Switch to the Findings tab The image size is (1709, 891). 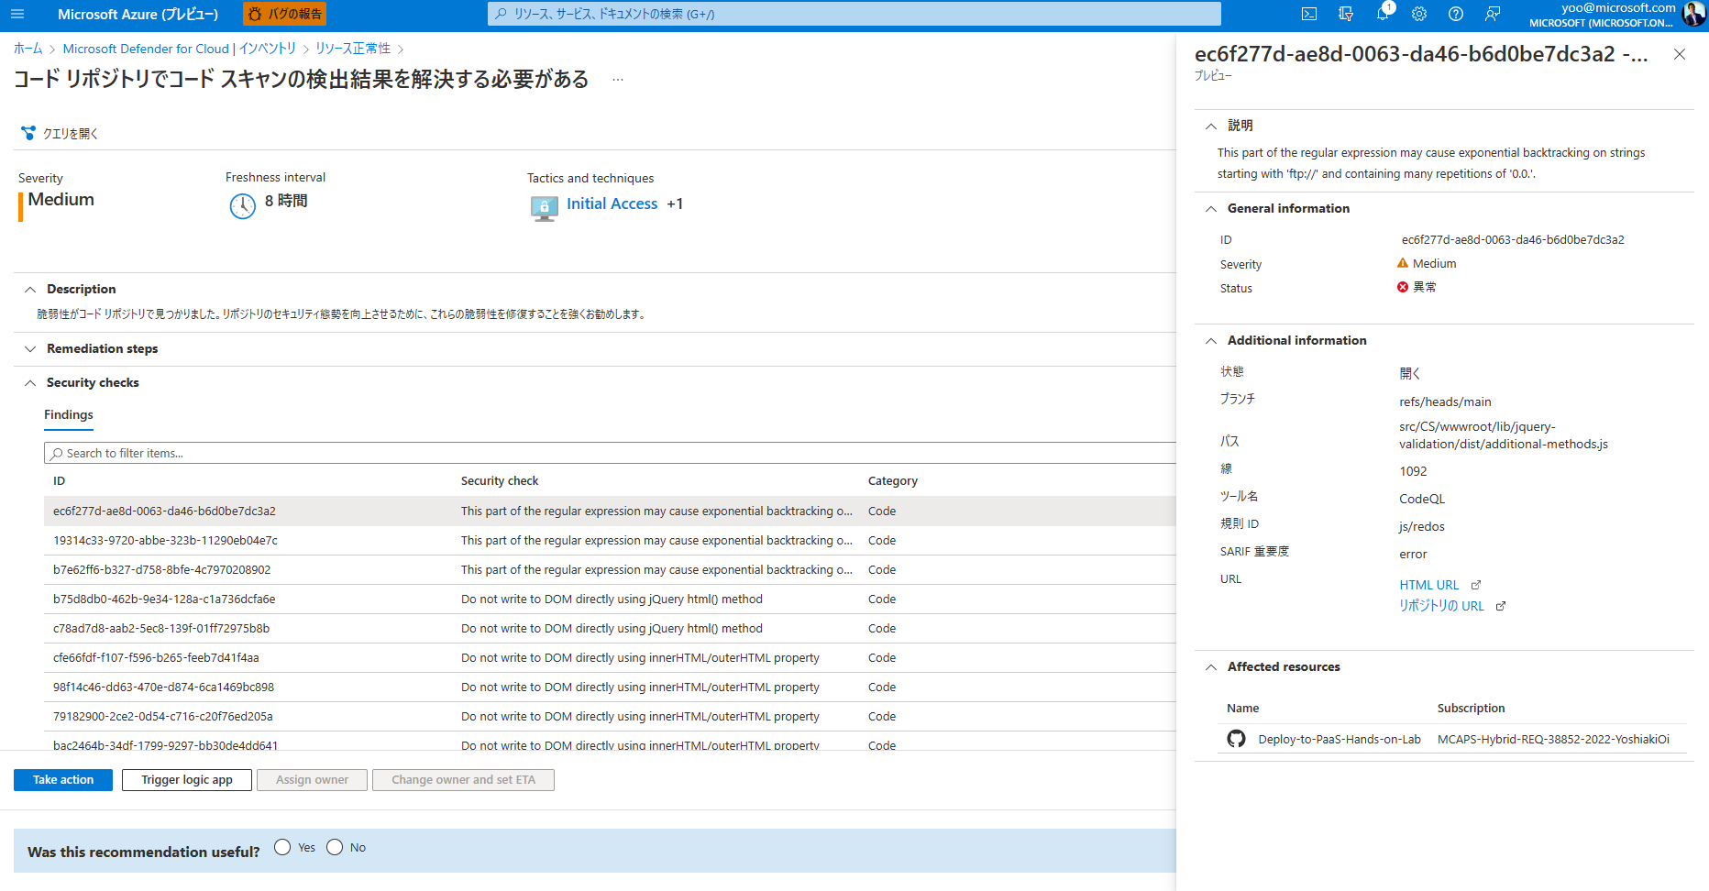68,415
